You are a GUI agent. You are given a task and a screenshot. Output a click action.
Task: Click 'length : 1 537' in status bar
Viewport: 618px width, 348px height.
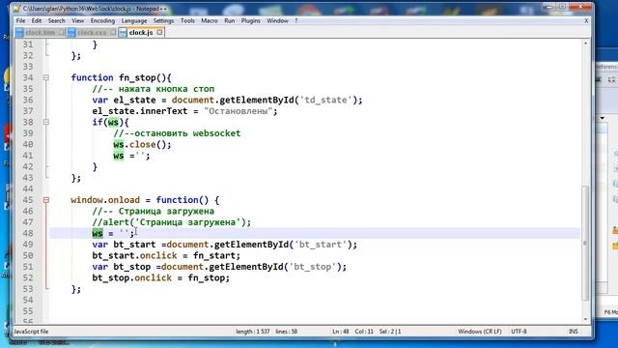253,332
